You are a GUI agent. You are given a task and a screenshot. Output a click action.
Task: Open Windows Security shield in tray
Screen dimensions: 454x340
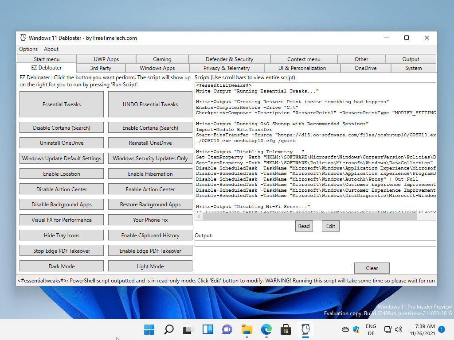pos(356,329)
